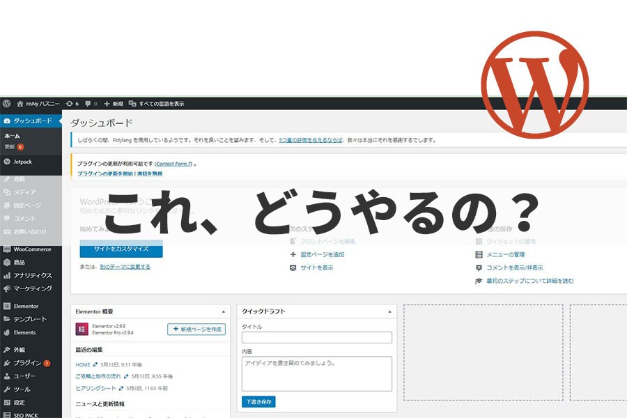Click サイトをカスタマイズ button
The height and width of the screenshot is (418, 627).
coord(121,249)
